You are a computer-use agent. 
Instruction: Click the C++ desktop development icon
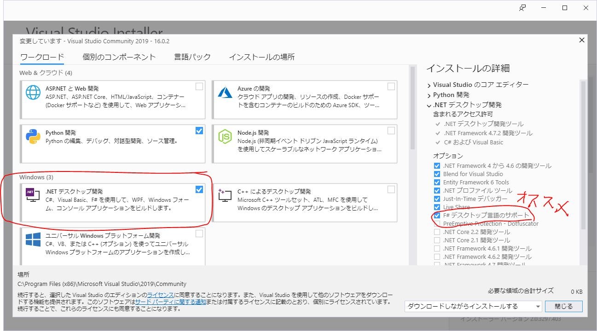225,195
